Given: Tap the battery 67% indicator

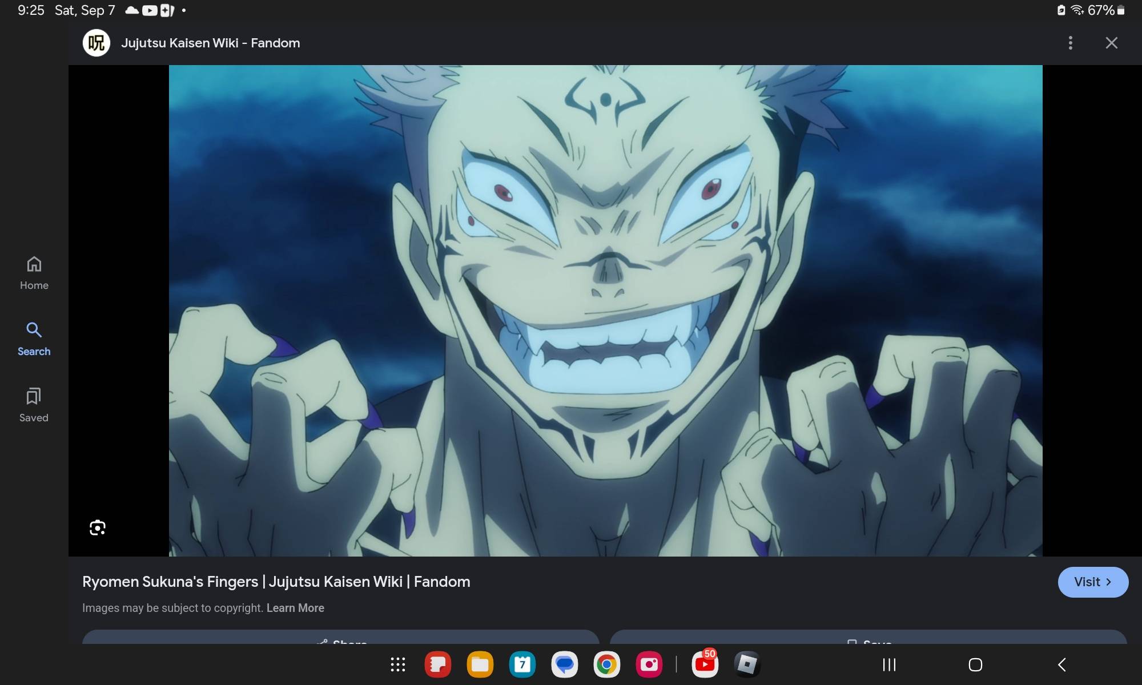Looking at the screenshot, I should pyautogui.click(x=1106, y=10).
